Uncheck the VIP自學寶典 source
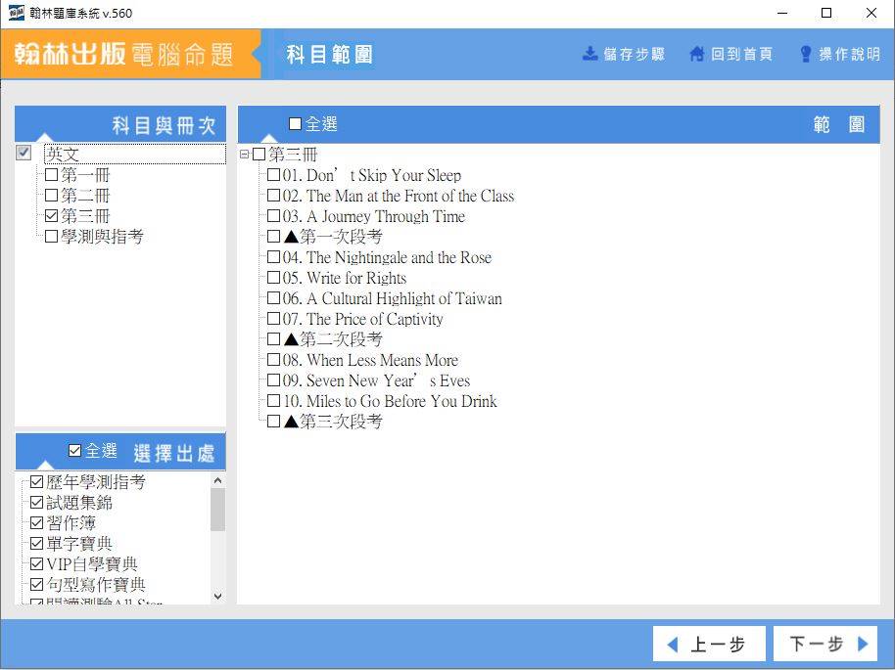Image resolution: width=895 pixels, height=670 pixels. [x=36, y=564]
